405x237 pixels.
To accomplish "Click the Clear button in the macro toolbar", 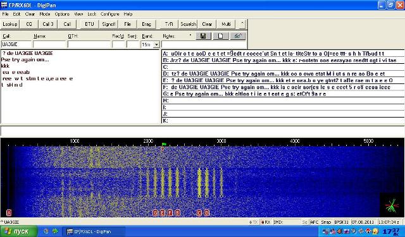I will pos(207,24).
